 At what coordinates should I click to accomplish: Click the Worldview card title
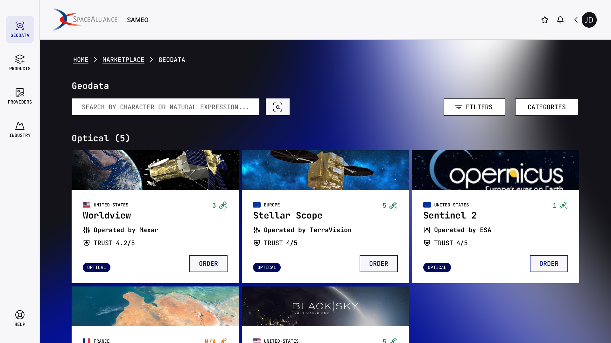107,215
